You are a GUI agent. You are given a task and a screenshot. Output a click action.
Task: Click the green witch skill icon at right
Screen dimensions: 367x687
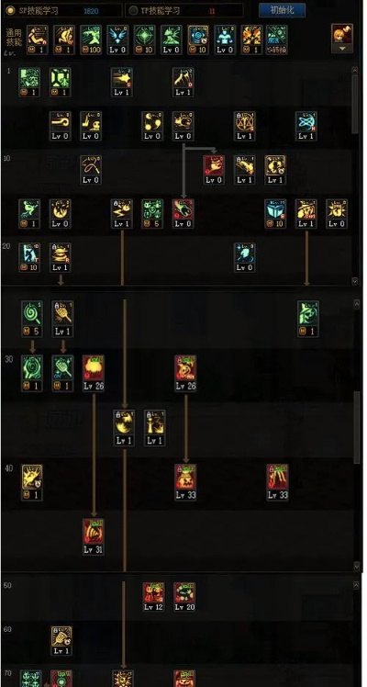click(x=308, y=319)
